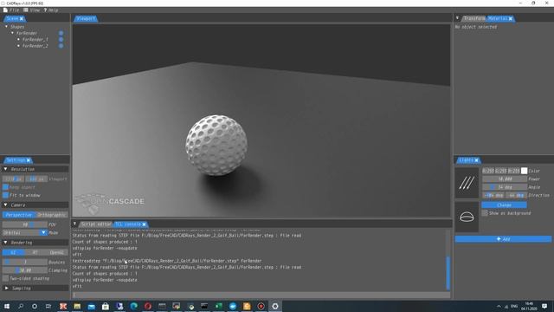Close the Lights panel tab

click(476, 160)
